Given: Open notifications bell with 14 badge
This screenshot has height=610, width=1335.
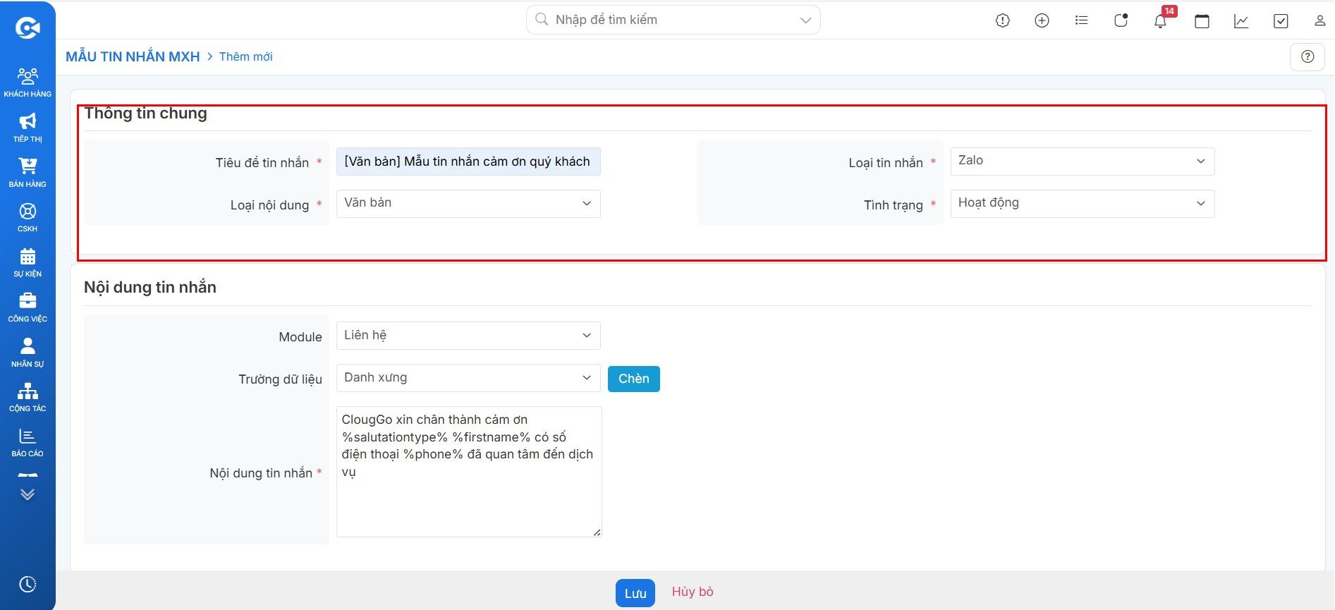Looking at the screenshot, I should coord(1160,20).
